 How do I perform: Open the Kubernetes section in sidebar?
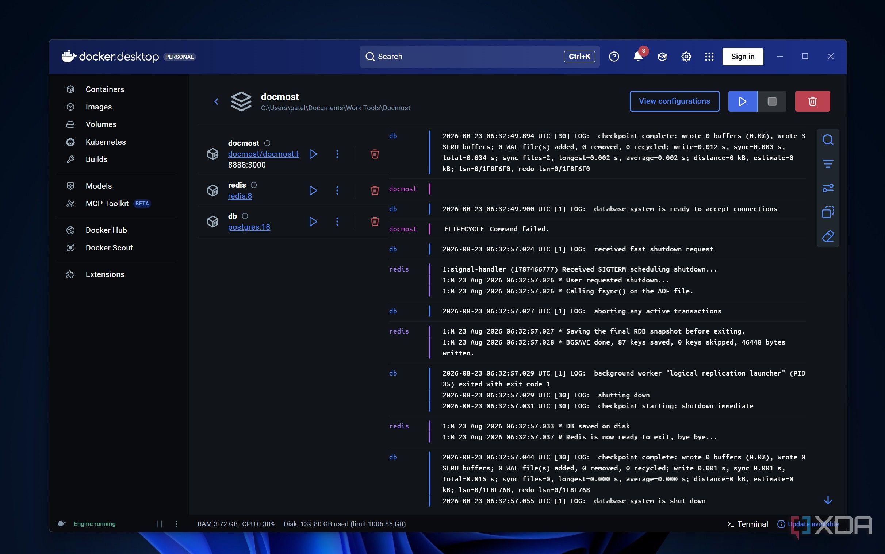106,142
